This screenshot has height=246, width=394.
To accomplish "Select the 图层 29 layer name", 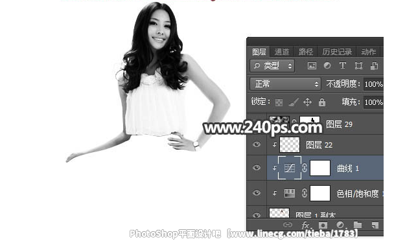I will (x=339, y=124).
